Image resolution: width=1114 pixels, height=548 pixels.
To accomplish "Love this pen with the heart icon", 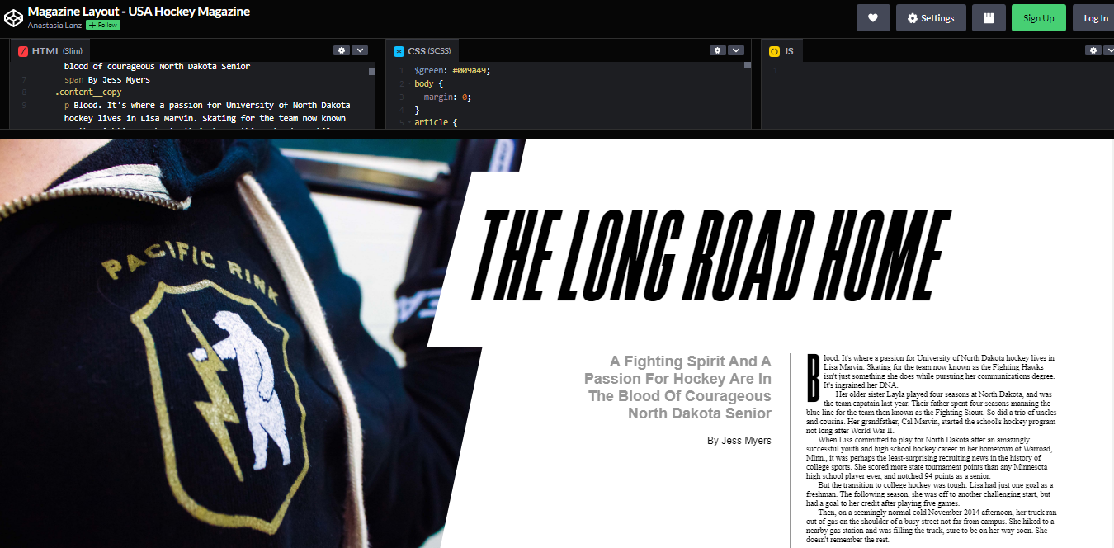I will click(872, 17).
